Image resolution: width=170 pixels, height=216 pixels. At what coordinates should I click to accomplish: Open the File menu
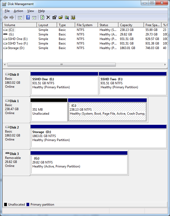point(7,11)
